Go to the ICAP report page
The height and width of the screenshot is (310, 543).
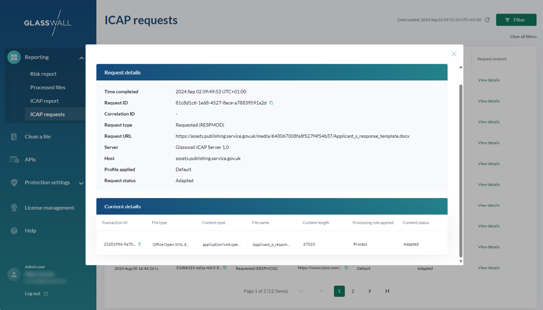45,101
